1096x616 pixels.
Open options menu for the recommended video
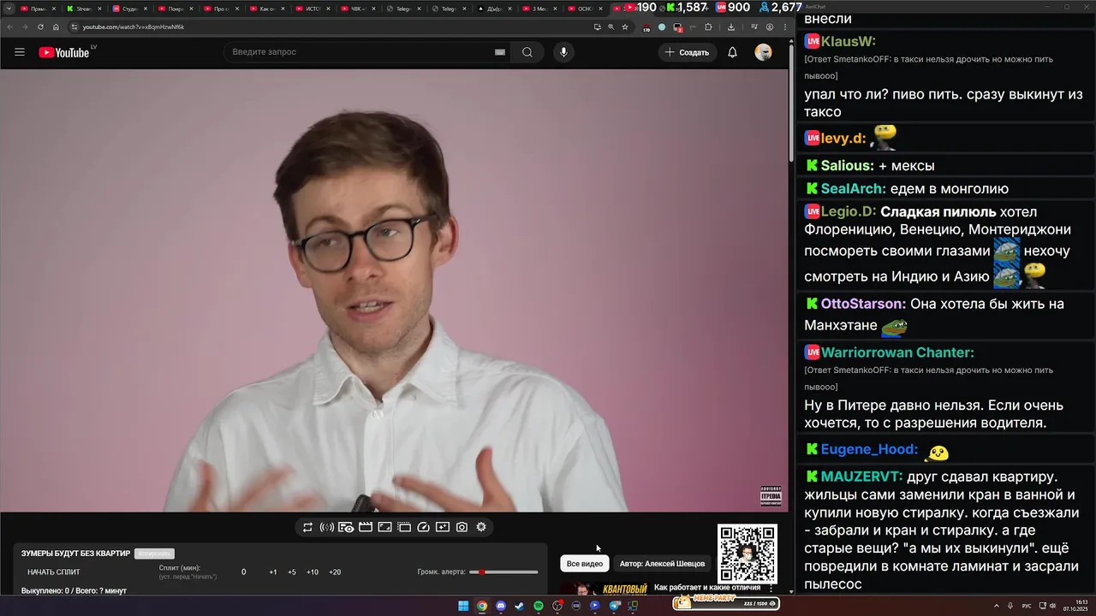(771, 589)
